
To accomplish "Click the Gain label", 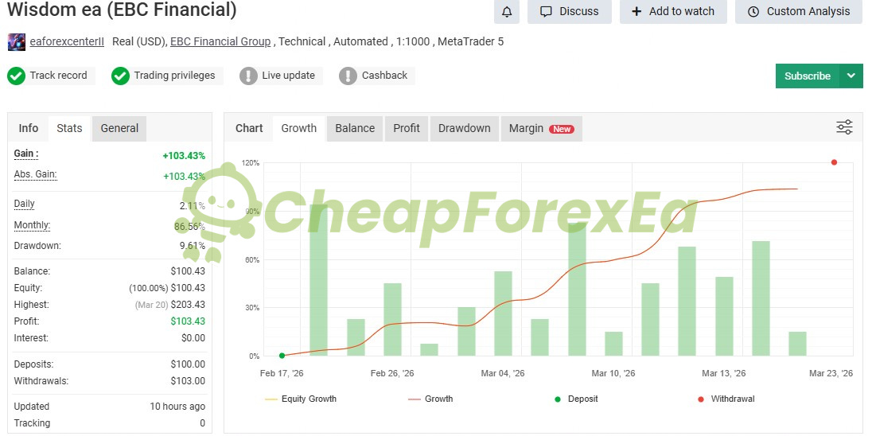I will pyautogui.click(x=26, y=154).
